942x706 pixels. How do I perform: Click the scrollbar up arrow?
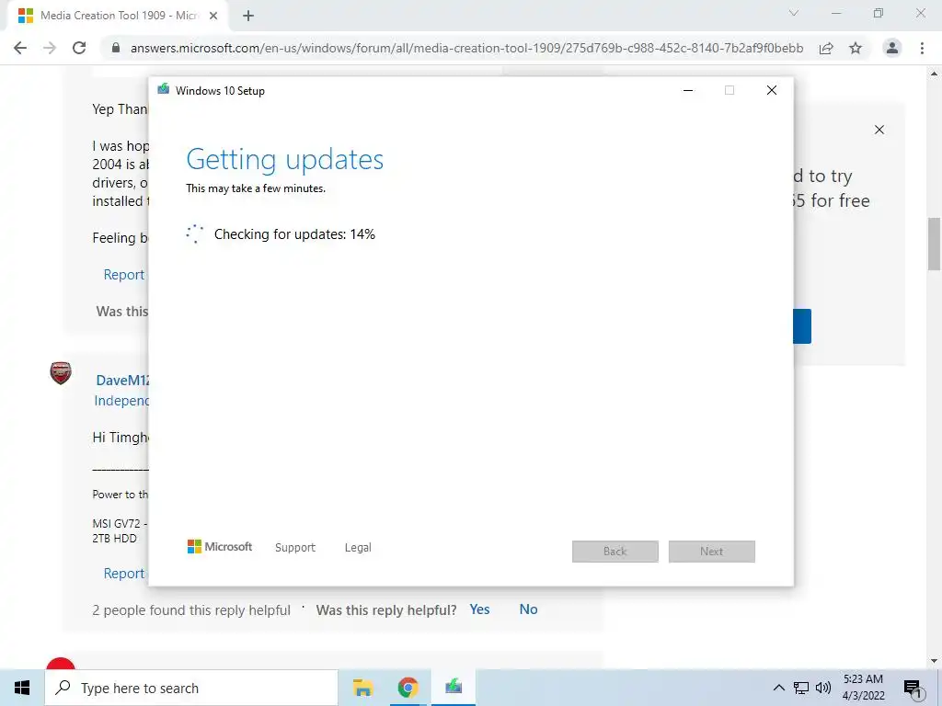(x=934, y=74)
